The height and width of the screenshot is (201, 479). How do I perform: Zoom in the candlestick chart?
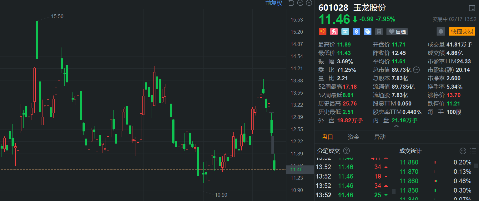tap(309, 3)
